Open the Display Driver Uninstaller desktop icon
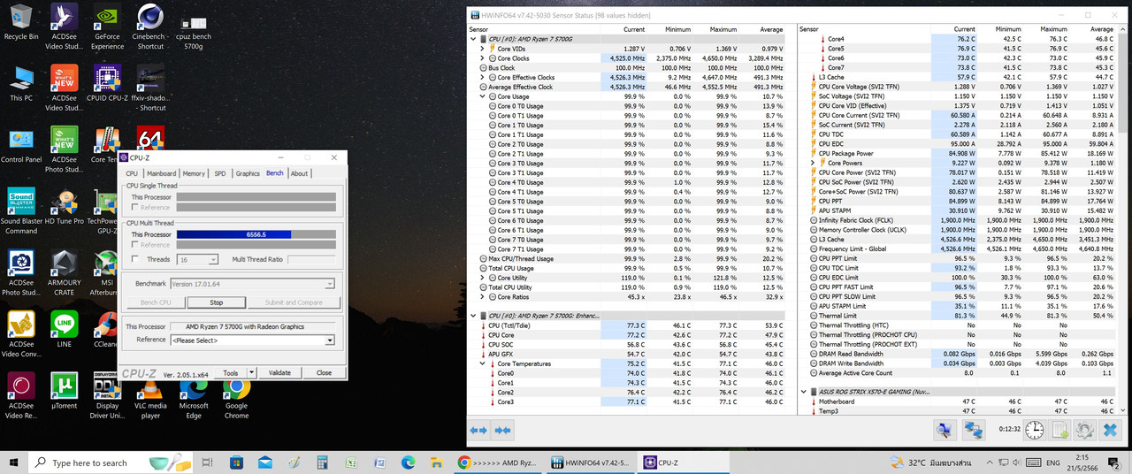The height and width of the screenshot is (474, 1132). (x=107, y=397)
